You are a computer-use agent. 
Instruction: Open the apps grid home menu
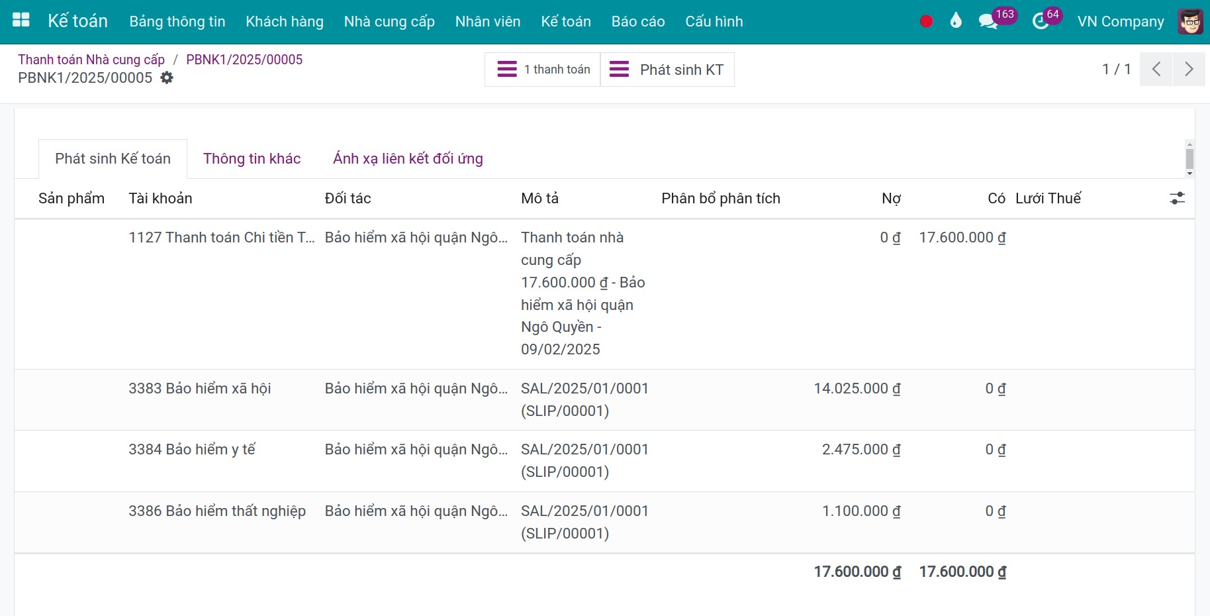pos(21,20)
